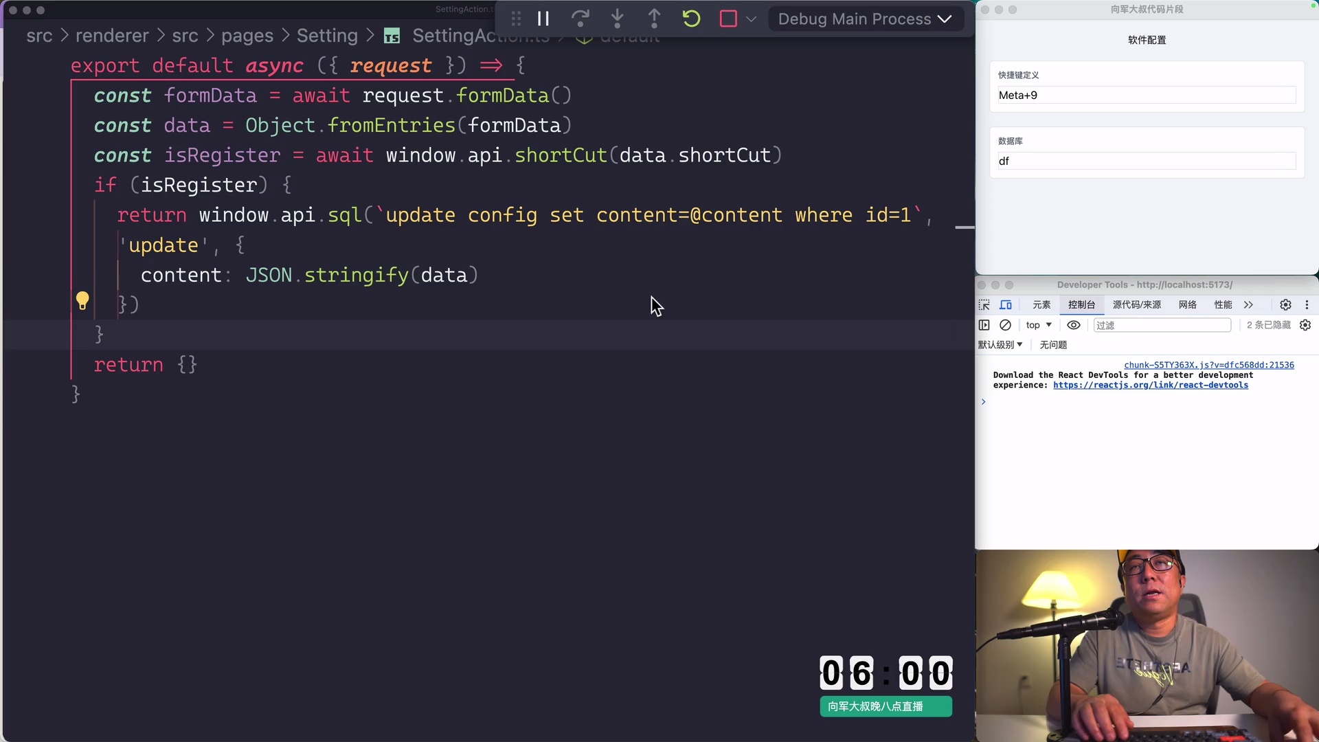Open the react-devtools link in console
1319x742 pixels.
pyautogui.click(x=1151, y=385)
